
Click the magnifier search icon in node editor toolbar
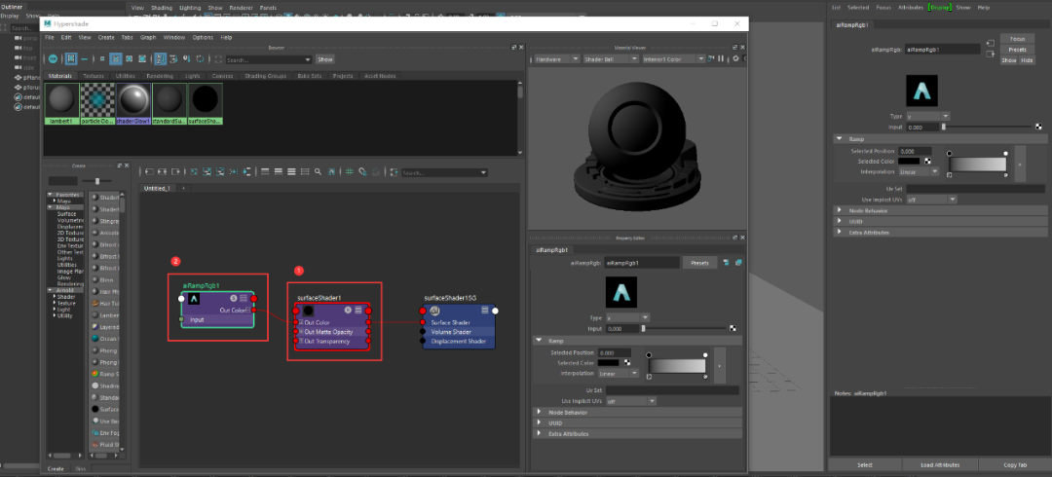[x=318, y=171]
